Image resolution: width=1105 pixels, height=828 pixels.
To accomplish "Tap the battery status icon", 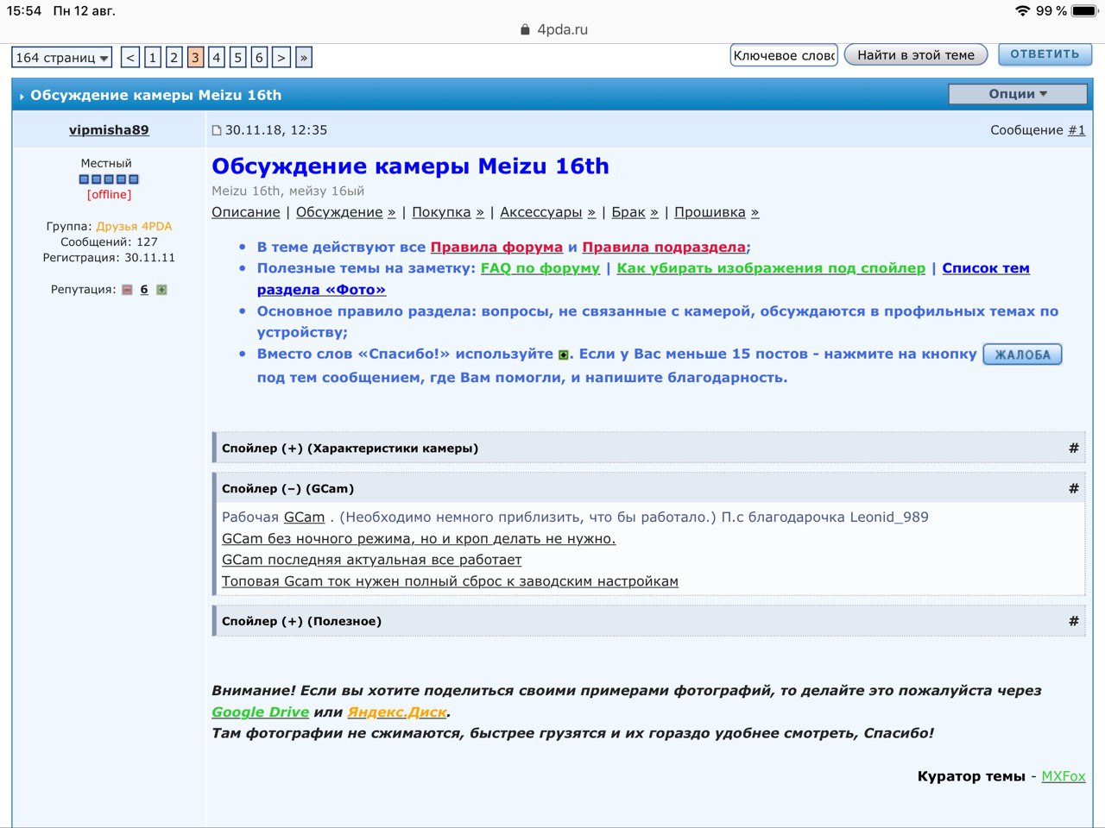I will point(1084,11).
